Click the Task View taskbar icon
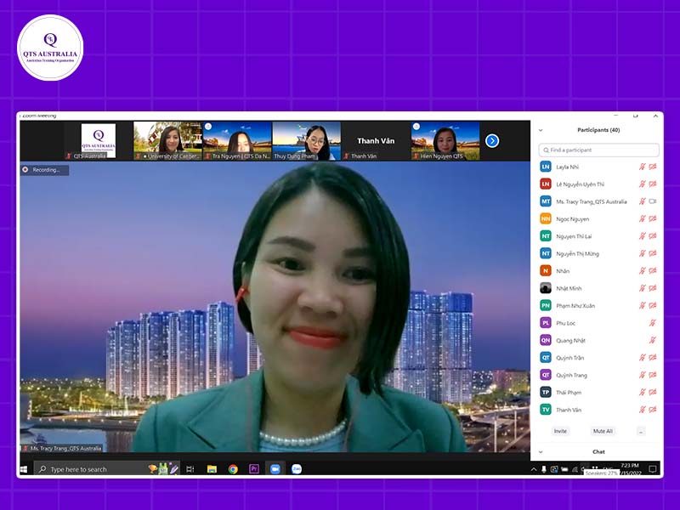Viewport: 680px width, 510px height. 190,469
